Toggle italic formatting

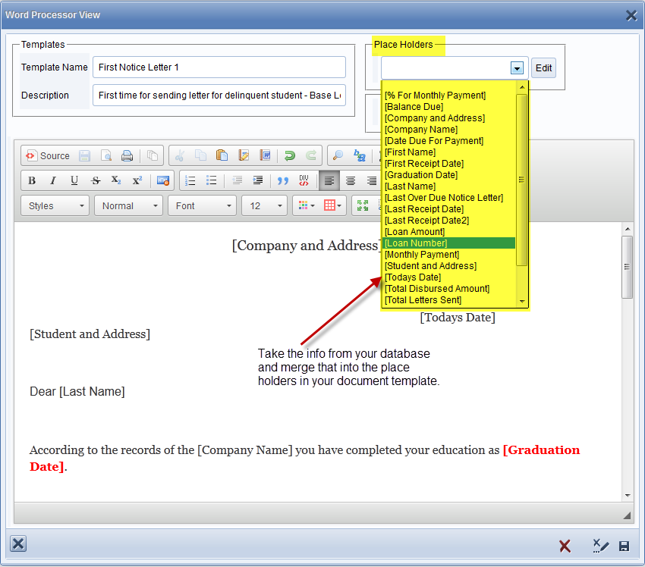point(53,180)
